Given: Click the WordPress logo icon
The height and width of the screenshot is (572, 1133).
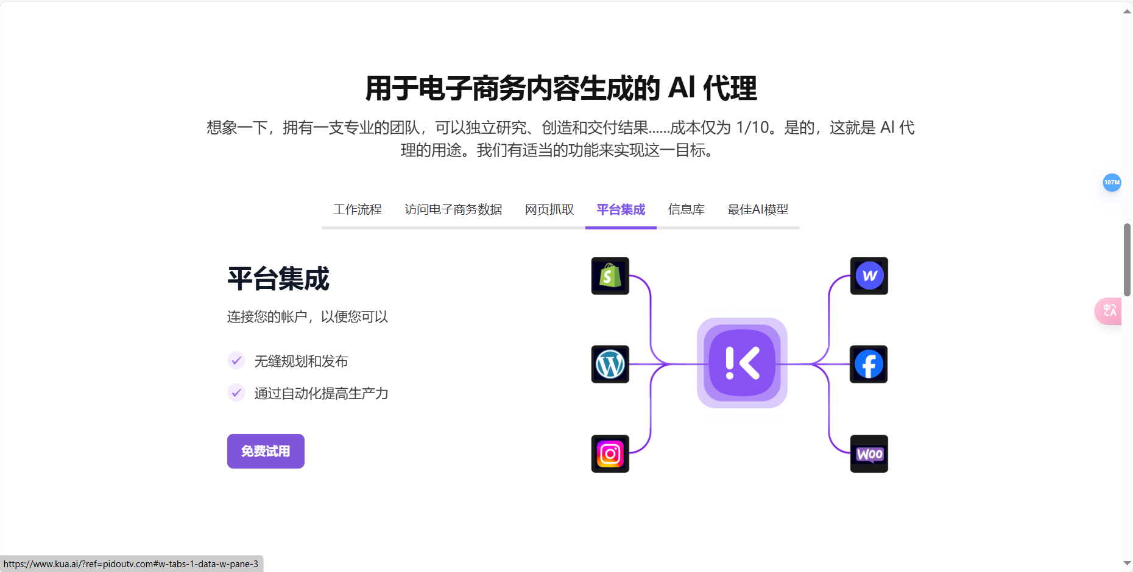Looking at the screenshot, I should [610, 364].
